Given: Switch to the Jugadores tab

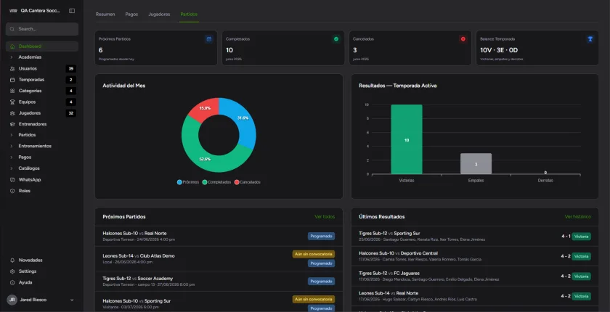Looking at the screenshot, I should click(159, 15).
